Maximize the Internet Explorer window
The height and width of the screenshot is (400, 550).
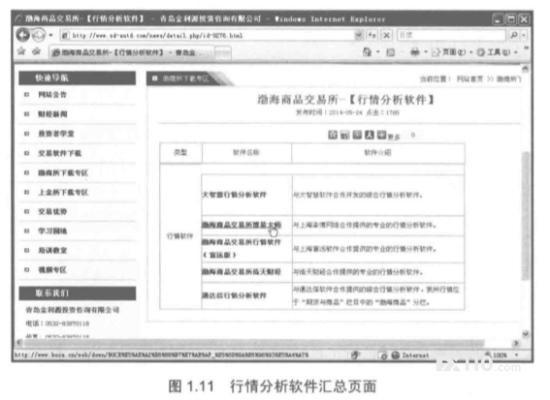pos(511,19)
